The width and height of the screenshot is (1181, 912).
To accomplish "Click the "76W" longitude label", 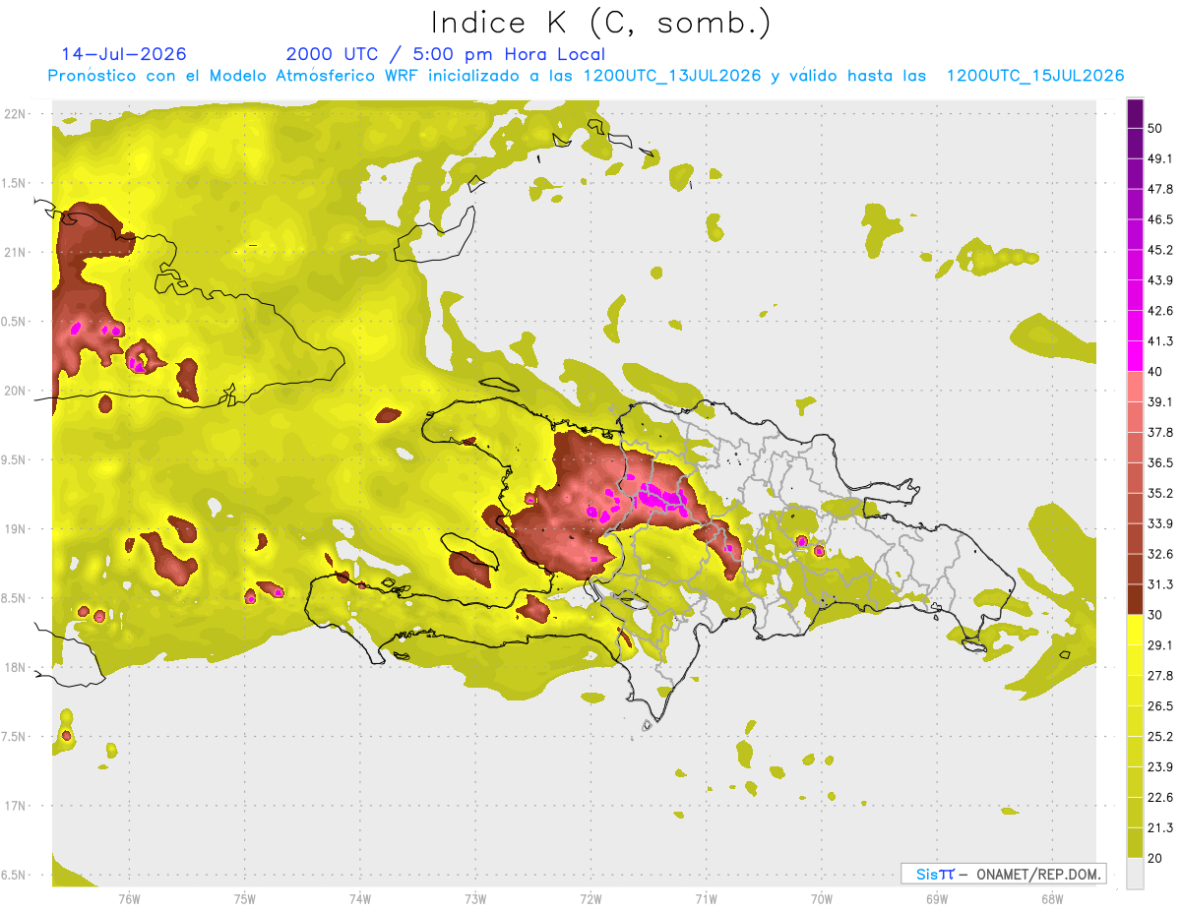I will (x=129, y=899).
